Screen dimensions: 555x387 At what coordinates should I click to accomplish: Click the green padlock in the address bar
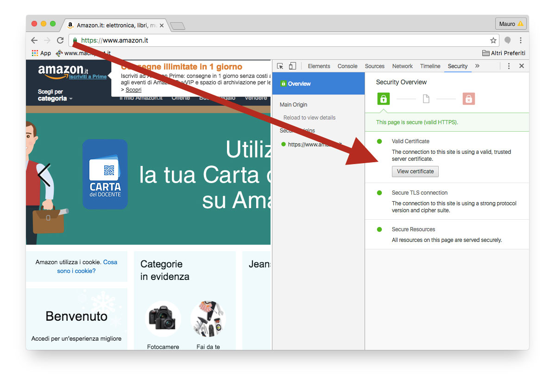click(75, 40)
